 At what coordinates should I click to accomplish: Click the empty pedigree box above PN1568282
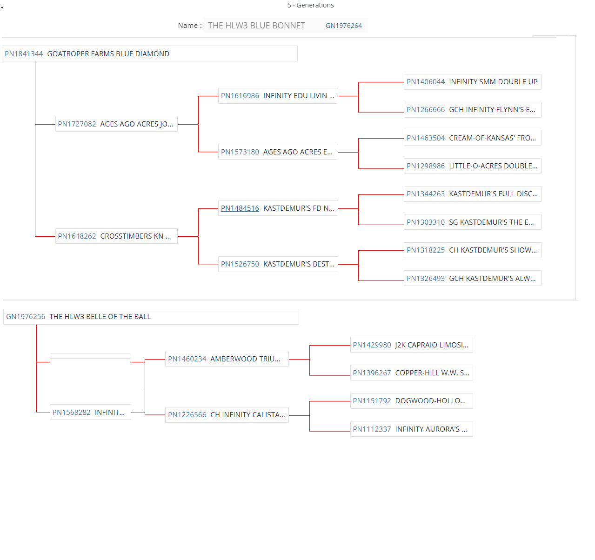tap(90, 356)
